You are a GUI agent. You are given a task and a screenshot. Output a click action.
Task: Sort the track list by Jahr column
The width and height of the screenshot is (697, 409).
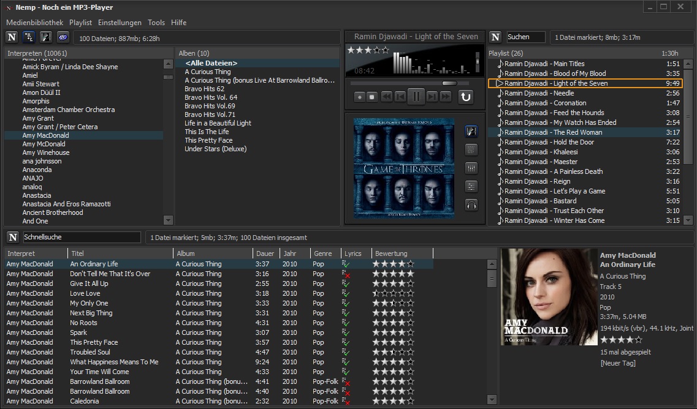tap(295, 253)
